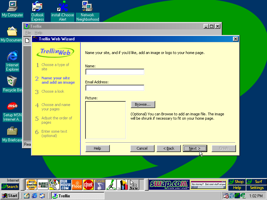267x200 pixels.
Task: Click the swap.com banner ad
Action: pos(169,184)
